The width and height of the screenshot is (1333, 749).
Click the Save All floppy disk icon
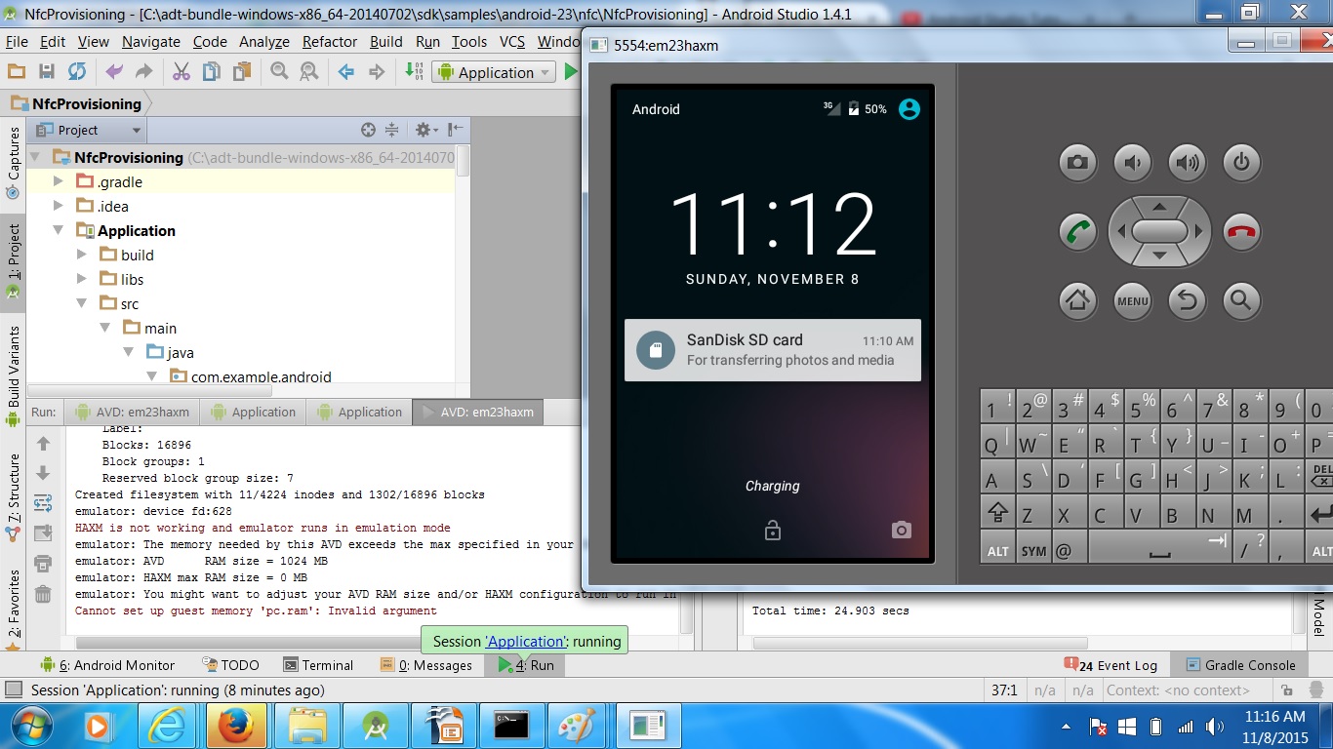[x=46, y=72]
